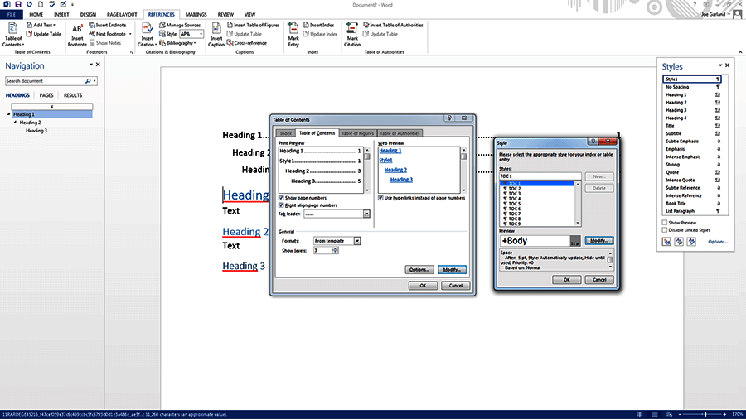Click OK in Style dialog
The image size is (746, 419).
(567, 280)
